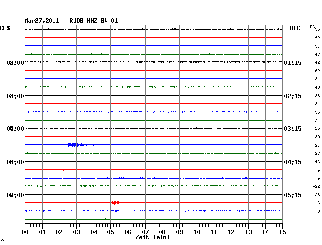Screen dimensions: 322x245
Task: Click the 'Zeit [min]' axis title
Action: click(153, 237)
